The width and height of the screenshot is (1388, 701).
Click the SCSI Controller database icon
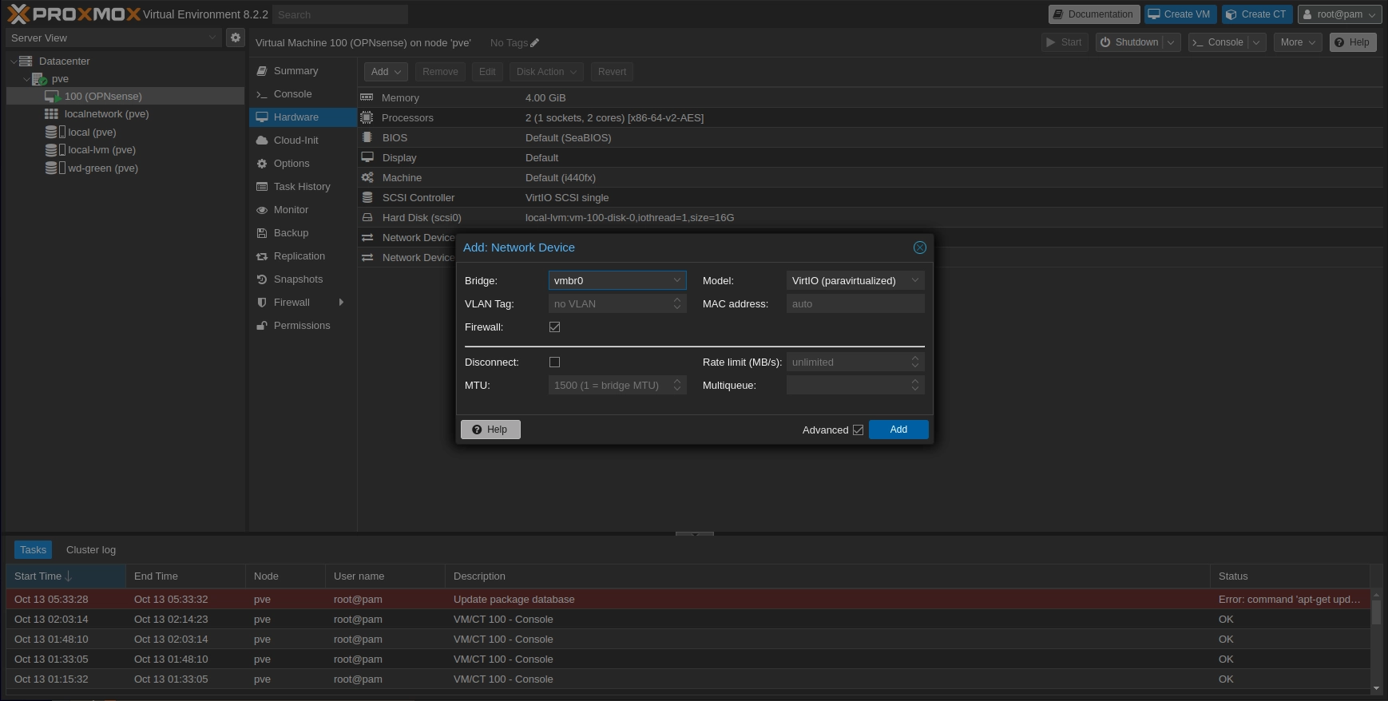coord(367,197)
